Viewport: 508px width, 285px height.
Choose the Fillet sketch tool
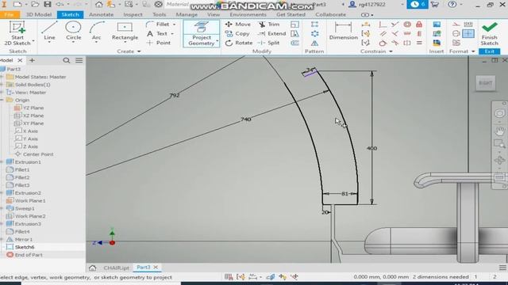[x=158, y=25]
